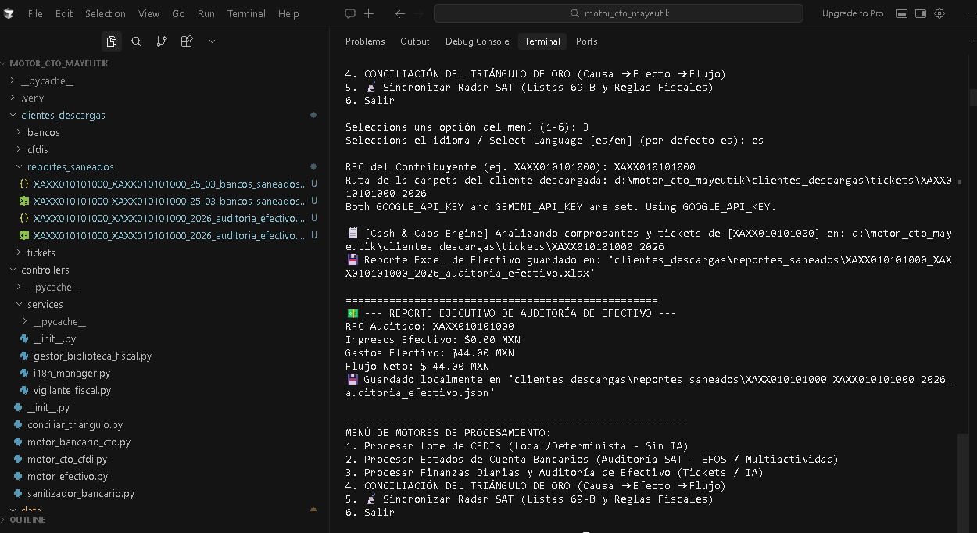The image size is (977, 533).
Task: Expand the top-level __pycache__ folder
Action: (x=164, y=80)
